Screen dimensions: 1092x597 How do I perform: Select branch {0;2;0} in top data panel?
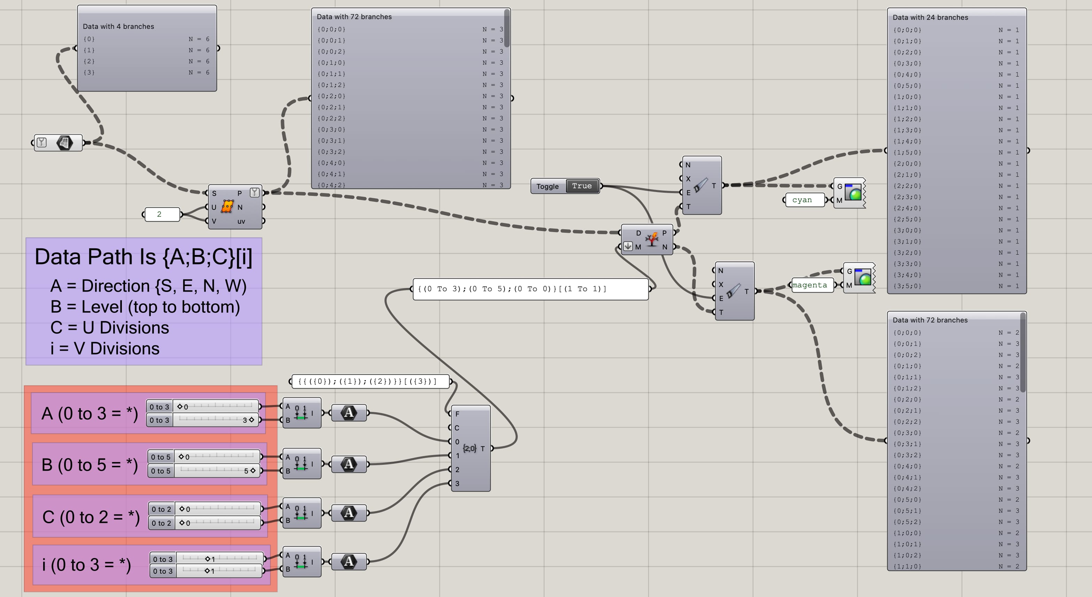[331, 96]
